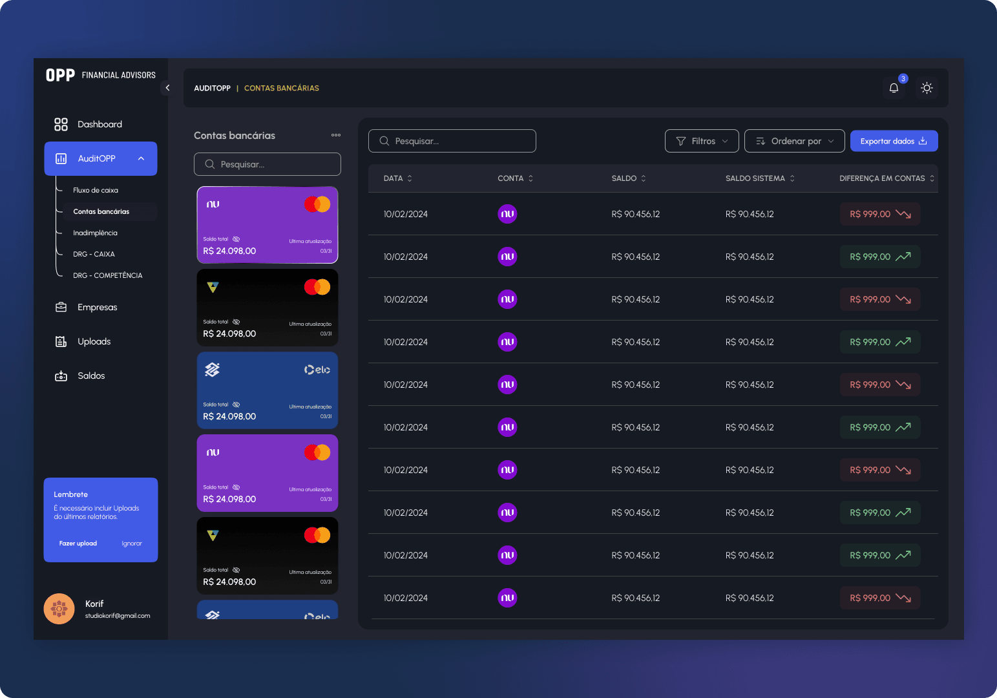Toggle light mode with the sun icon
This screenshot has height=698, width=997.
[927, 88]
